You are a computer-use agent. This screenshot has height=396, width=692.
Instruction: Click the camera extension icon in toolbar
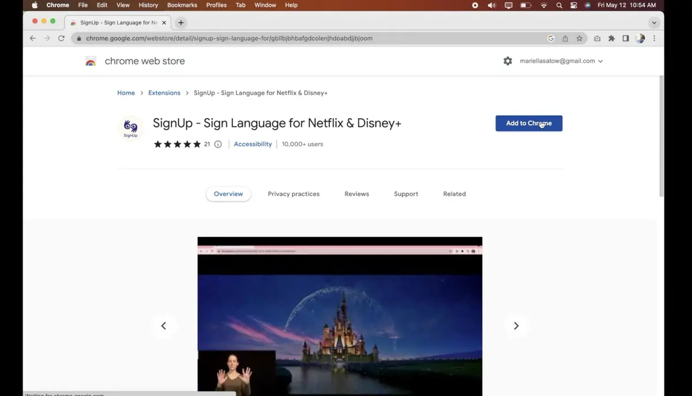[x=597, y=39]
